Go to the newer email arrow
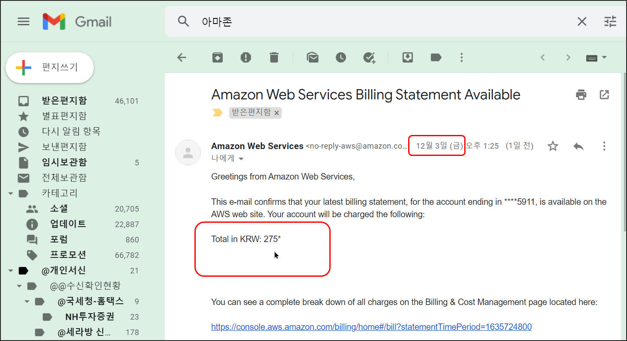Image resolution: width=627 pixels, height=341 pixels. [543, 57]
